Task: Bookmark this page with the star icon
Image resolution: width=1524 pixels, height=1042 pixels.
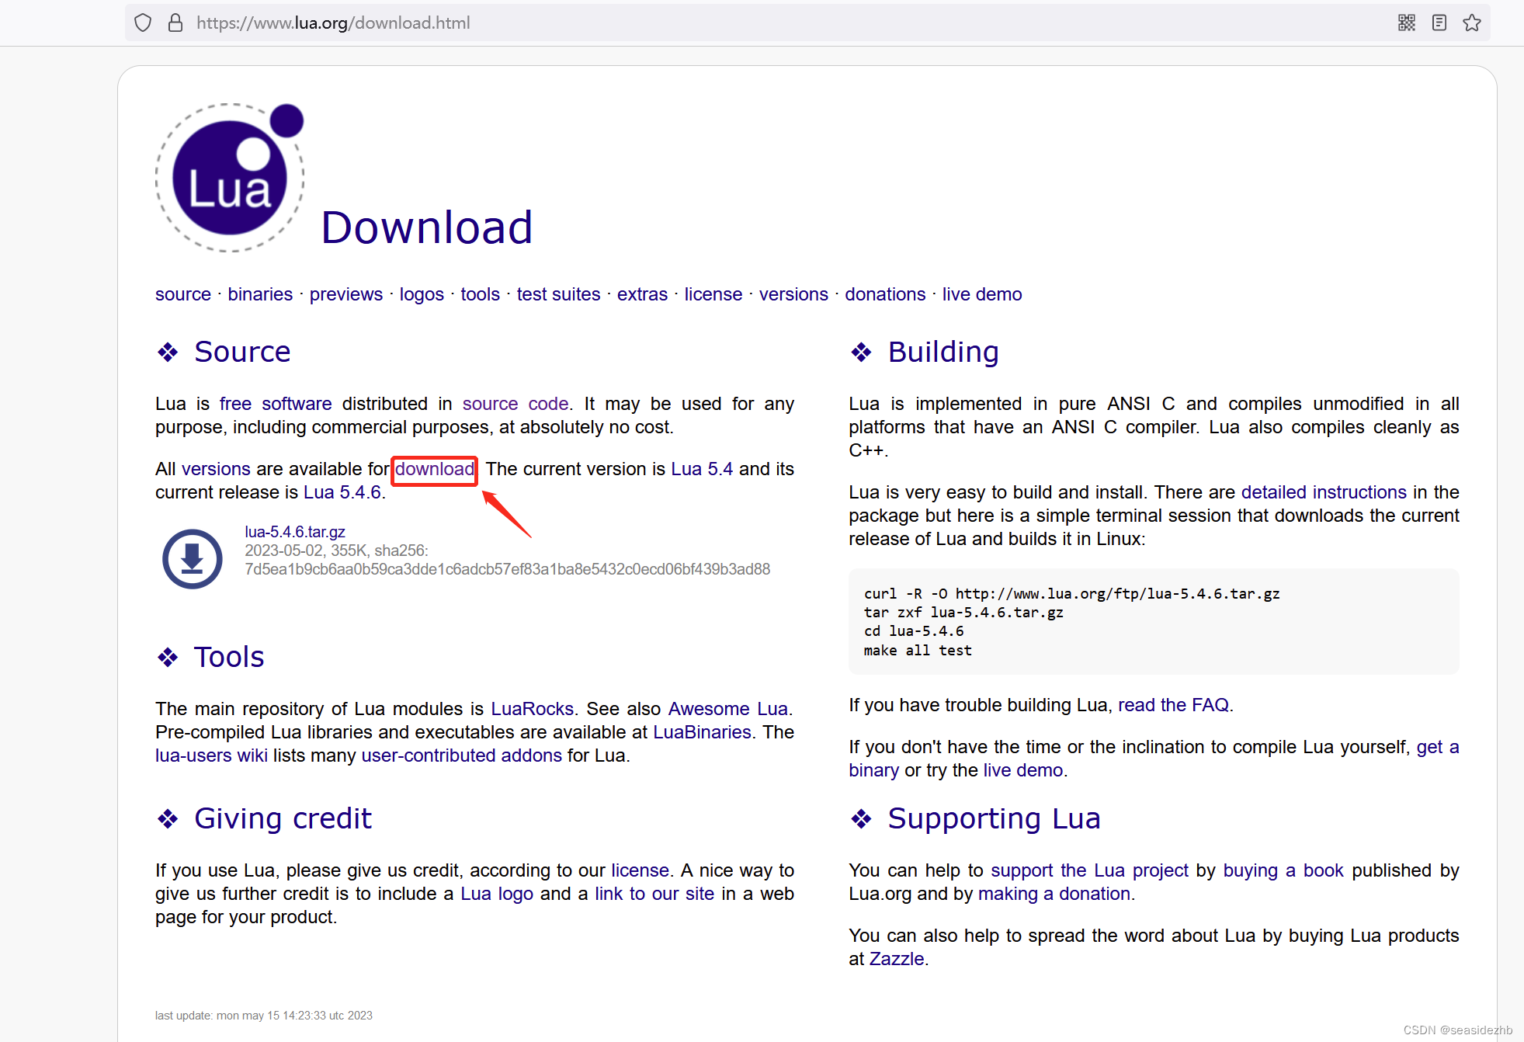Action: (x=1472, y=23)
